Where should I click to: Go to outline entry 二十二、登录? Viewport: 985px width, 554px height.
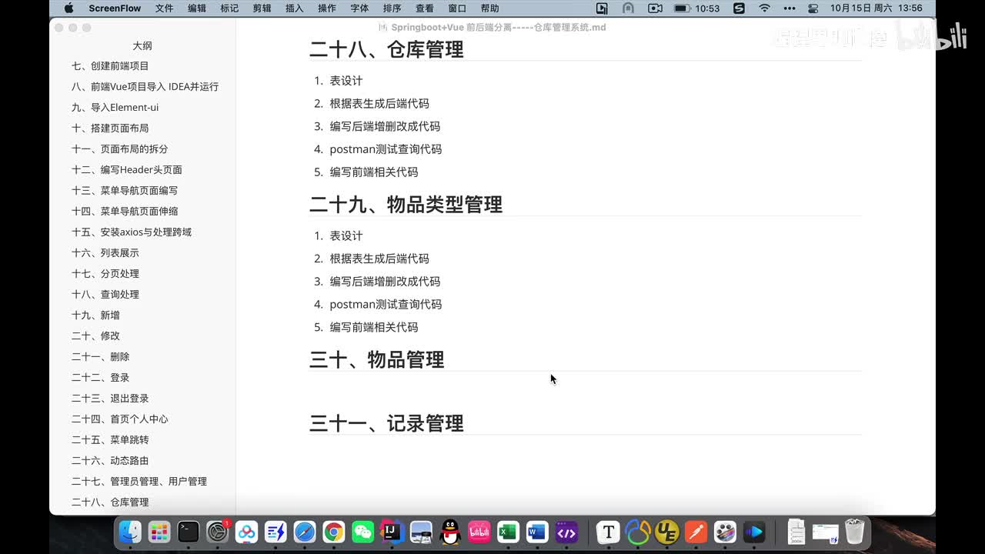(100, 378)
